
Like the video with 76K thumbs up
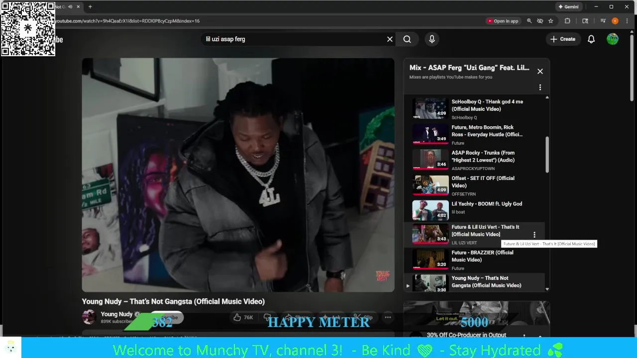(x=243, y=317)
